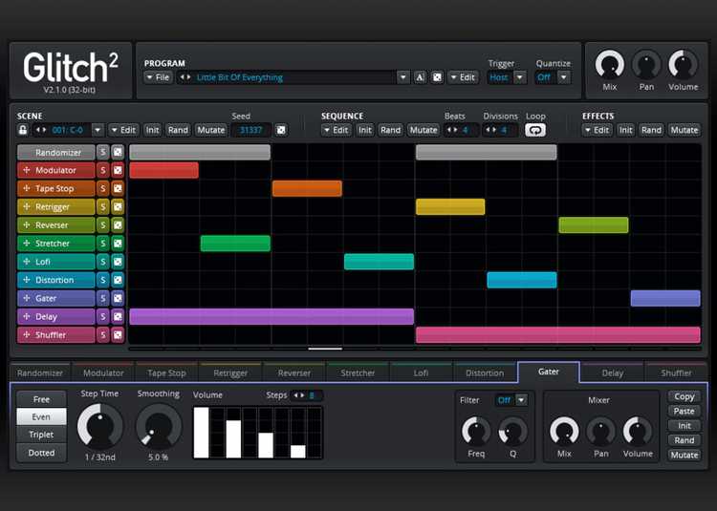Solo the Modulator effect lane
This screenshot has width=717, height=511.
(103, 171)
